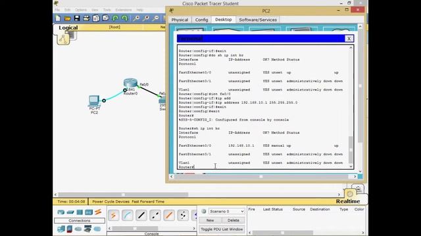This screenshot has width=421, height=236.
Task: Switch to the Config tab in PC2
Action: click(x=202, y=20)
